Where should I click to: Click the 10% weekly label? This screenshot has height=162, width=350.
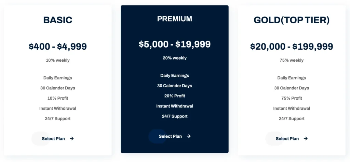coord(58,60)
